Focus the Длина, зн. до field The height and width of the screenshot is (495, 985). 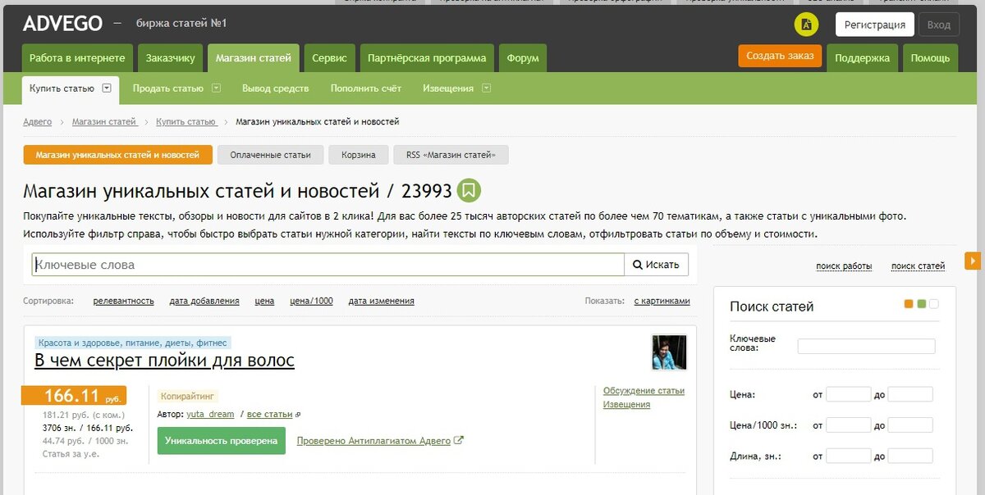click(910, 456)
